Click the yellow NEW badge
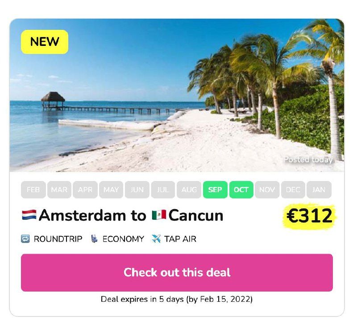The width and height of the screenshot is (357, 329). (45, 42)
